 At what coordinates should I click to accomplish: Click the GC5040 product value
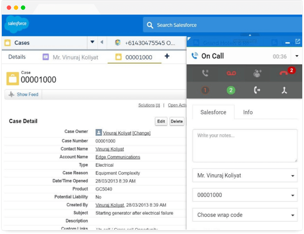click(x=104, y=189)
